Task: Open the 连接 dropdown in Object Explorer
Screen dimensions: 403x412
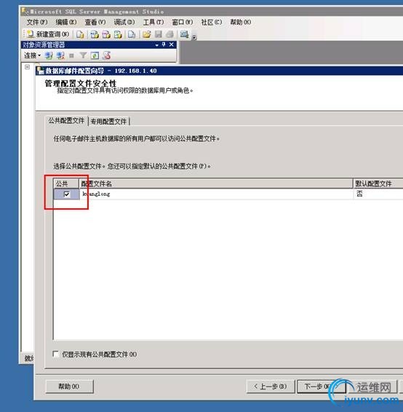Action: coord(33,55)
